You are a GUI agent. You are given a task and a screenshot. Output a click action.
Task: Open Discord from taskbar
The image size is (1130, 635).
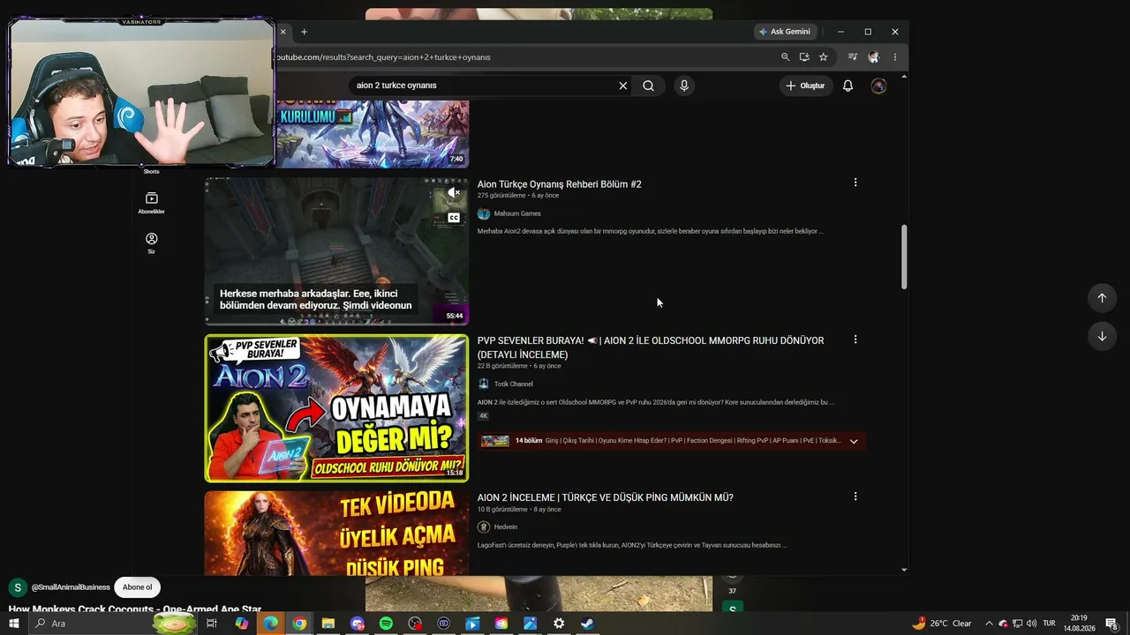357,624
